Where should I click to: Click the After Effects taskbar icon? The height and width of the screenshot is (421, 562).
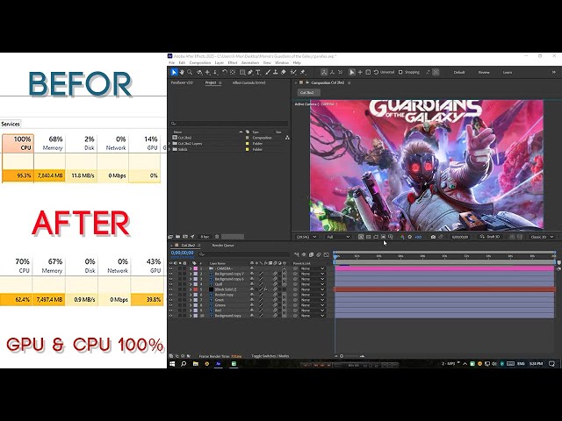pyautogui.click(x=218, y=364)
